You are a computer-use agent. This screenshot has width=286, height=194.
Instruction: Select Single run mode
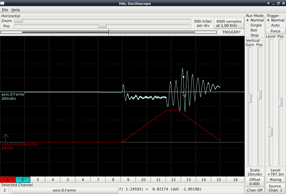(254, 25)
